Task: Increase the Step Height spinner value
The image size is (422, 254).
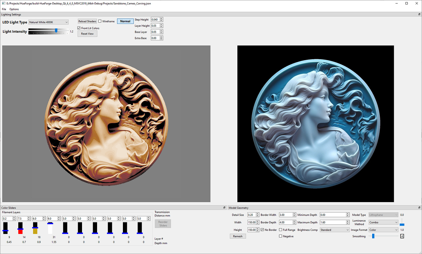Action: click(x=161, y=19)
